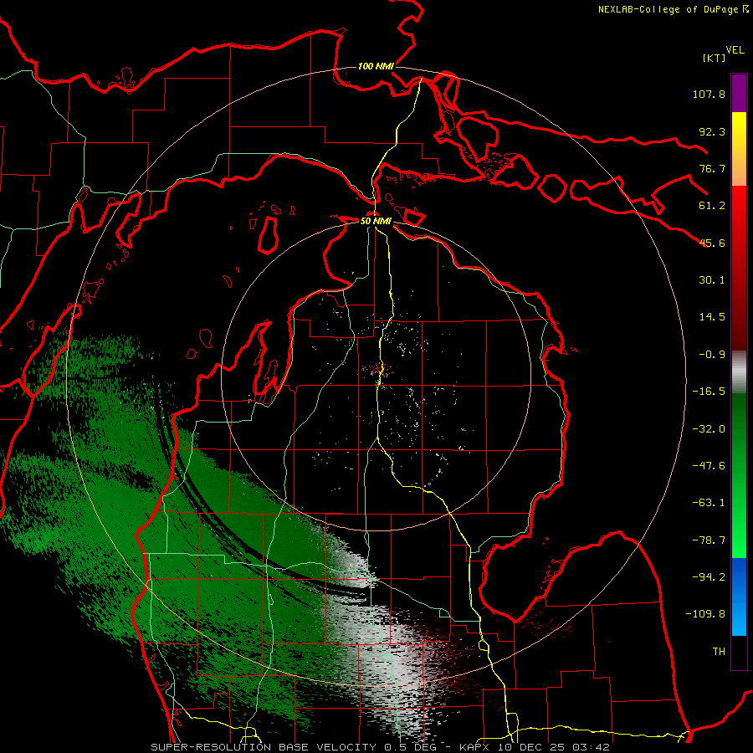Image resolution: width=753 pixels, height=753 pixels.
Task: Click the -47.6 legend value
Action: (709, 466)
